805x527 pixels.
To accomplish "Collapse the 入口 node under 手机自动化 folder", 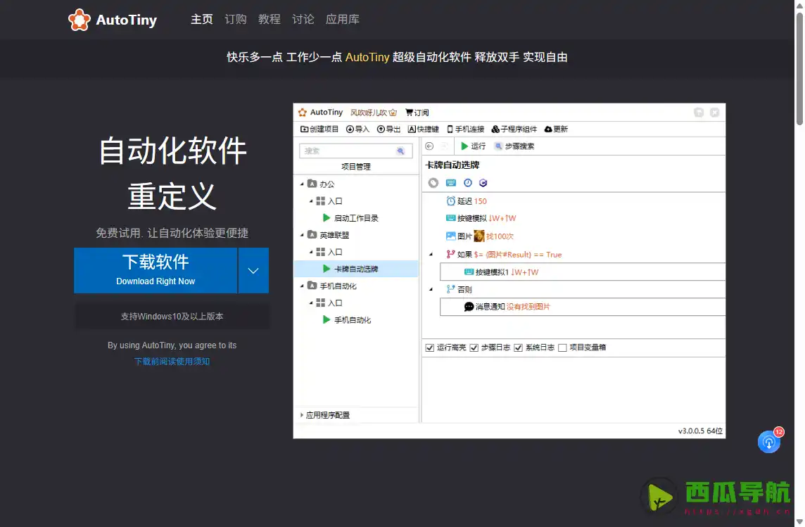I will pos(310,303).
